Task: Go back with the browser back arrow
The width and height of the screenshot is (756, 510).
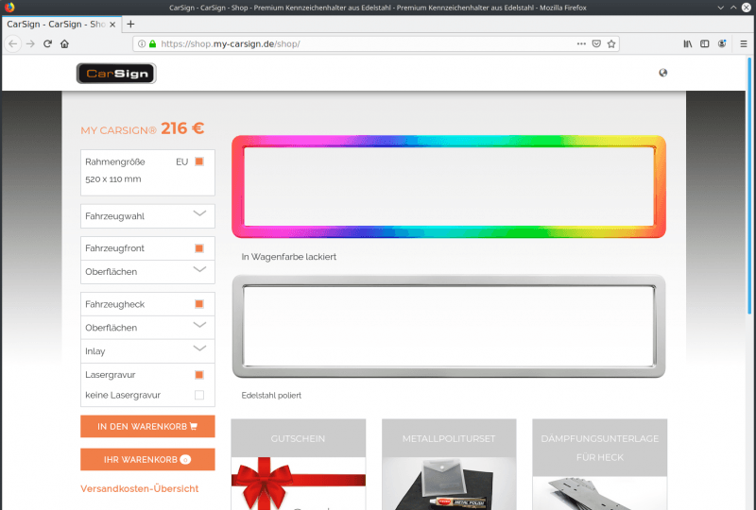Action: [x=13, y=43]
